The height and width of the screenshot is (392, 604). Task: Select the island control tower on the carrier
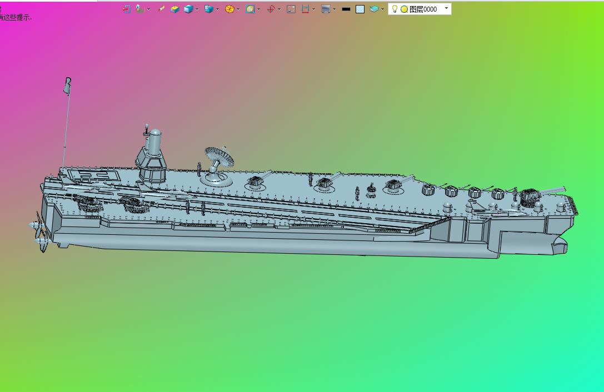click(x=153, y=155)
